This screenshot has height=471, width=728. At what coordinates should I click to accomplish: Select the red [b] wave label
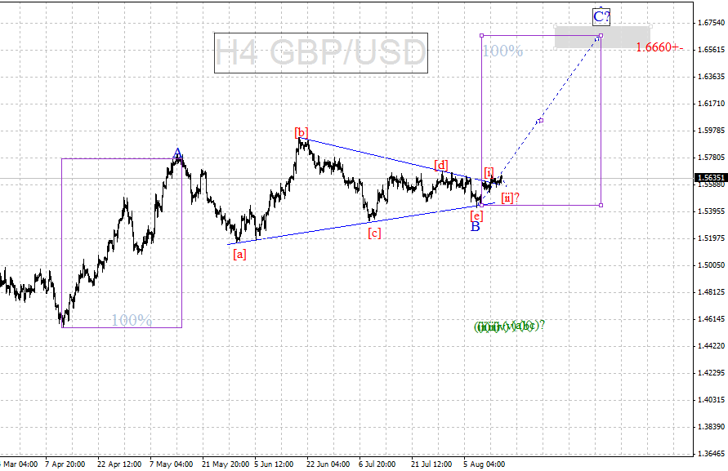coord(301,132)
